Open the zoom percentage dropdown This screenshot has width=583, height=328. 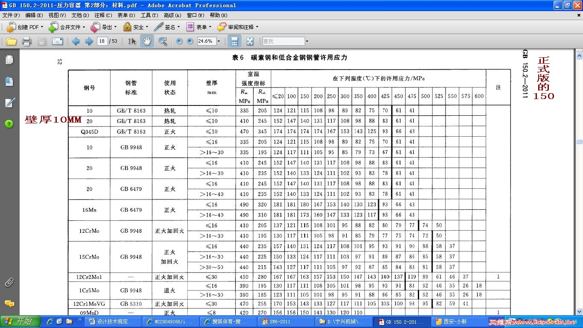(219, 41)
